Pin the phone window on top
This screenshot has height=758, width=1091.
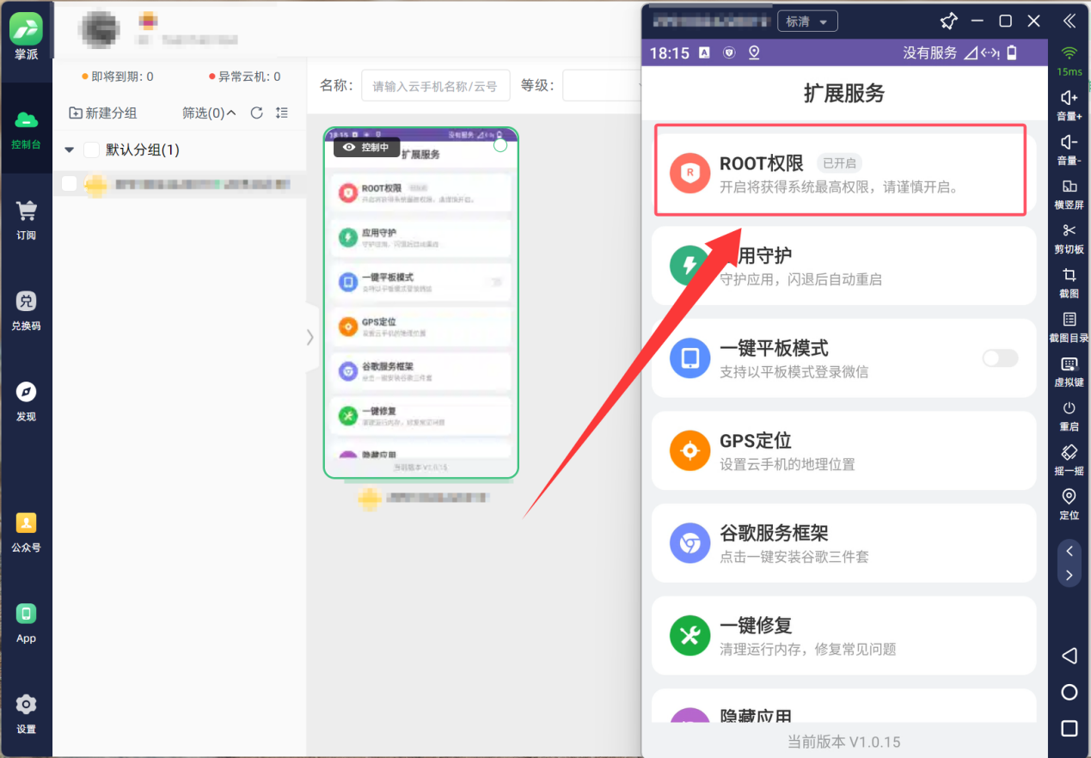pos(948,21)
